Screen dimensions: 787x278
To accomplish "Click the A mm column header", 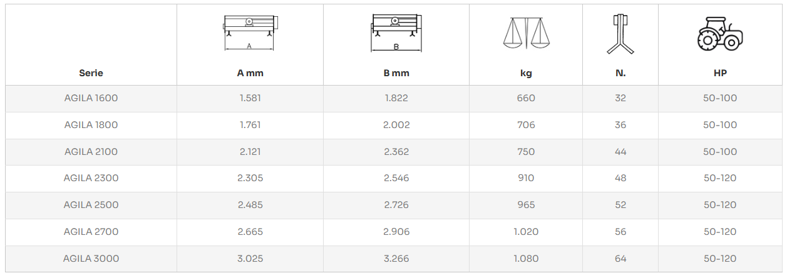I will point(250,73).
